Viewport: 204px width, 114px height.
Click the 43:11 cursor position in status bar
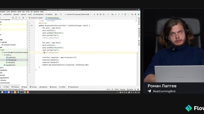coord(108,89)
